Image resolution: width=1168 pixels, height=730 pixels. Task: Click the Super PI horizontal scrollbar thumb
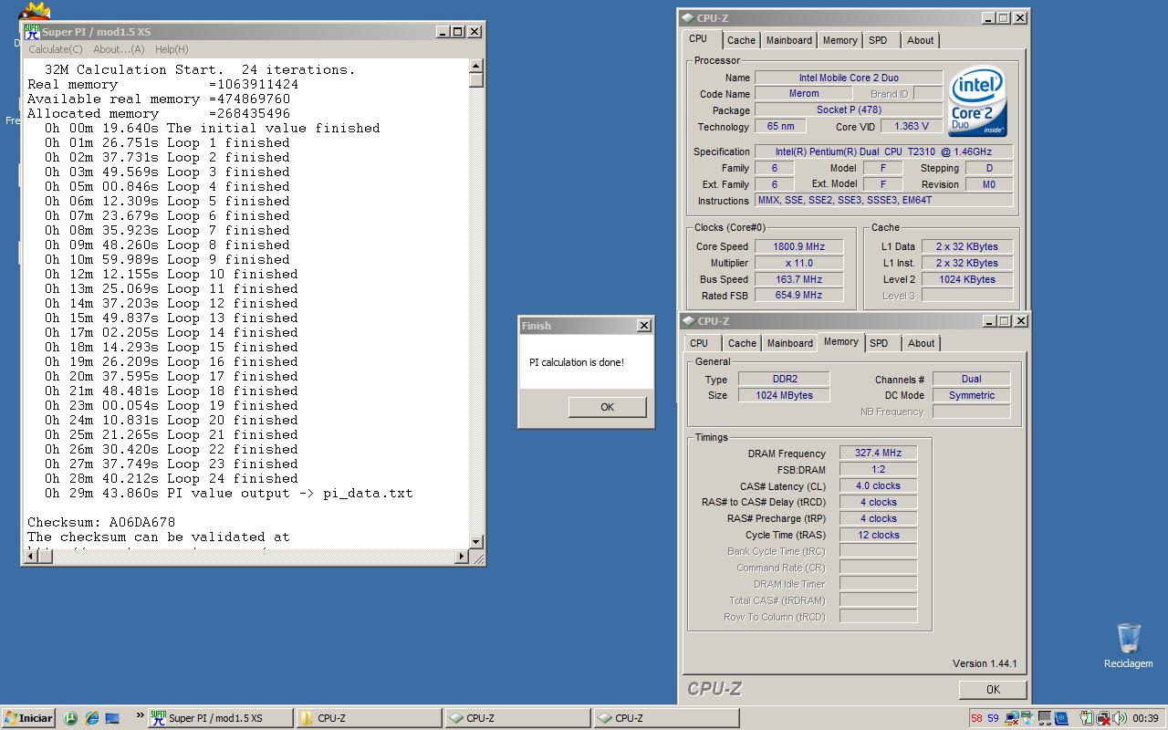[x=47, y=557]
